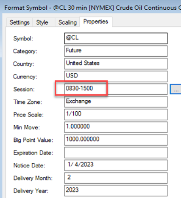Screen dimensions: 181x198
Task: Click the Notice Date field showing 1/4/2023
Action: (116, 165)
